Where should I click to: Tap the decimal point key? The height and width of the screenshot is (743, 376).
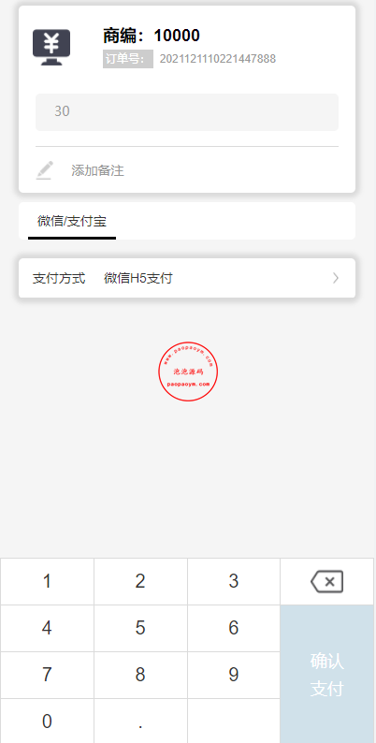point(140,721)
